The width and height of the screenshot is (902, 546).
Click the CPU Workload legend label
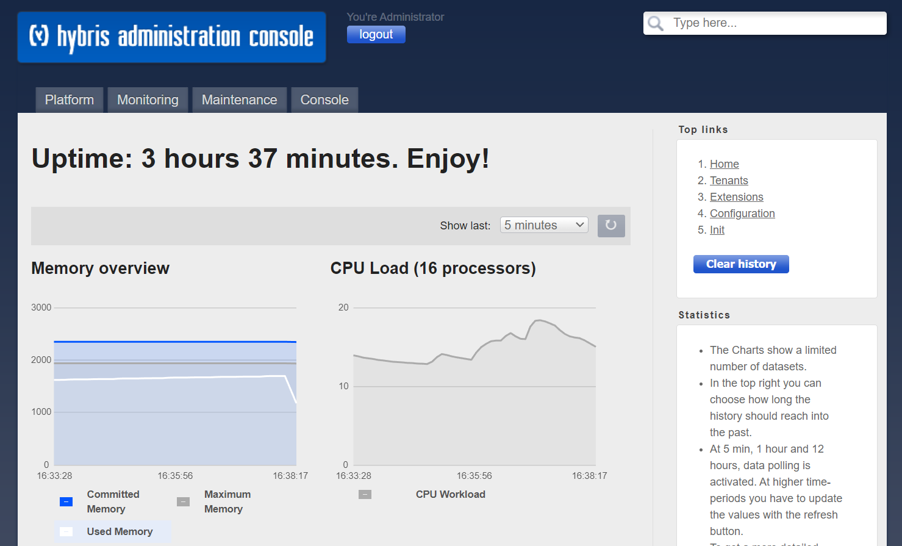451,494
